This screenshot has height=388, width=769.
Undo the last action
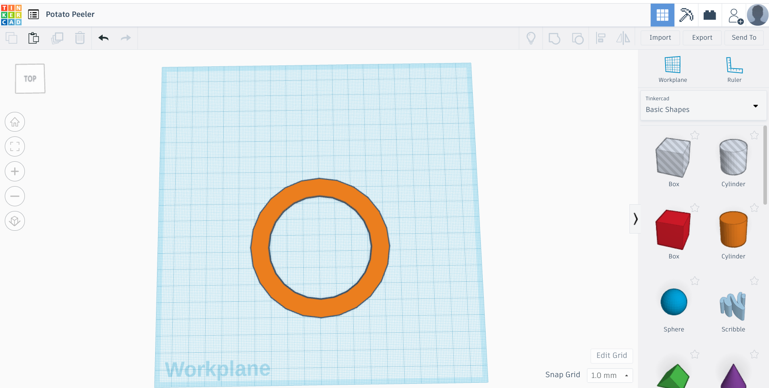point(103,38)
